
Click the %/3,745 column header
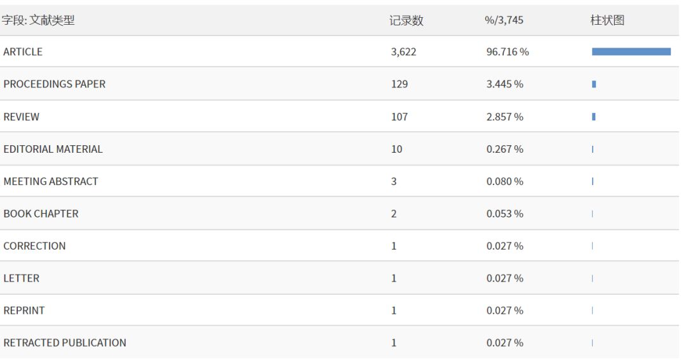[504, 21]
